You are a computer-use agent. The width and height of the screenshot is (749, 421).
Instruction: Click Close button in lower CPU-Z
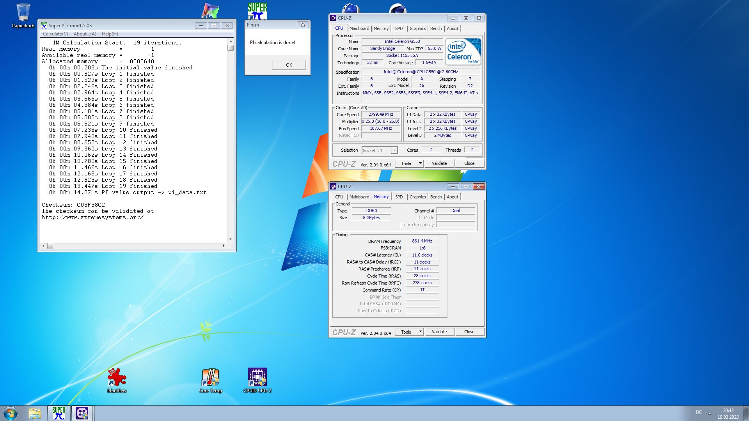coord(469,332)
